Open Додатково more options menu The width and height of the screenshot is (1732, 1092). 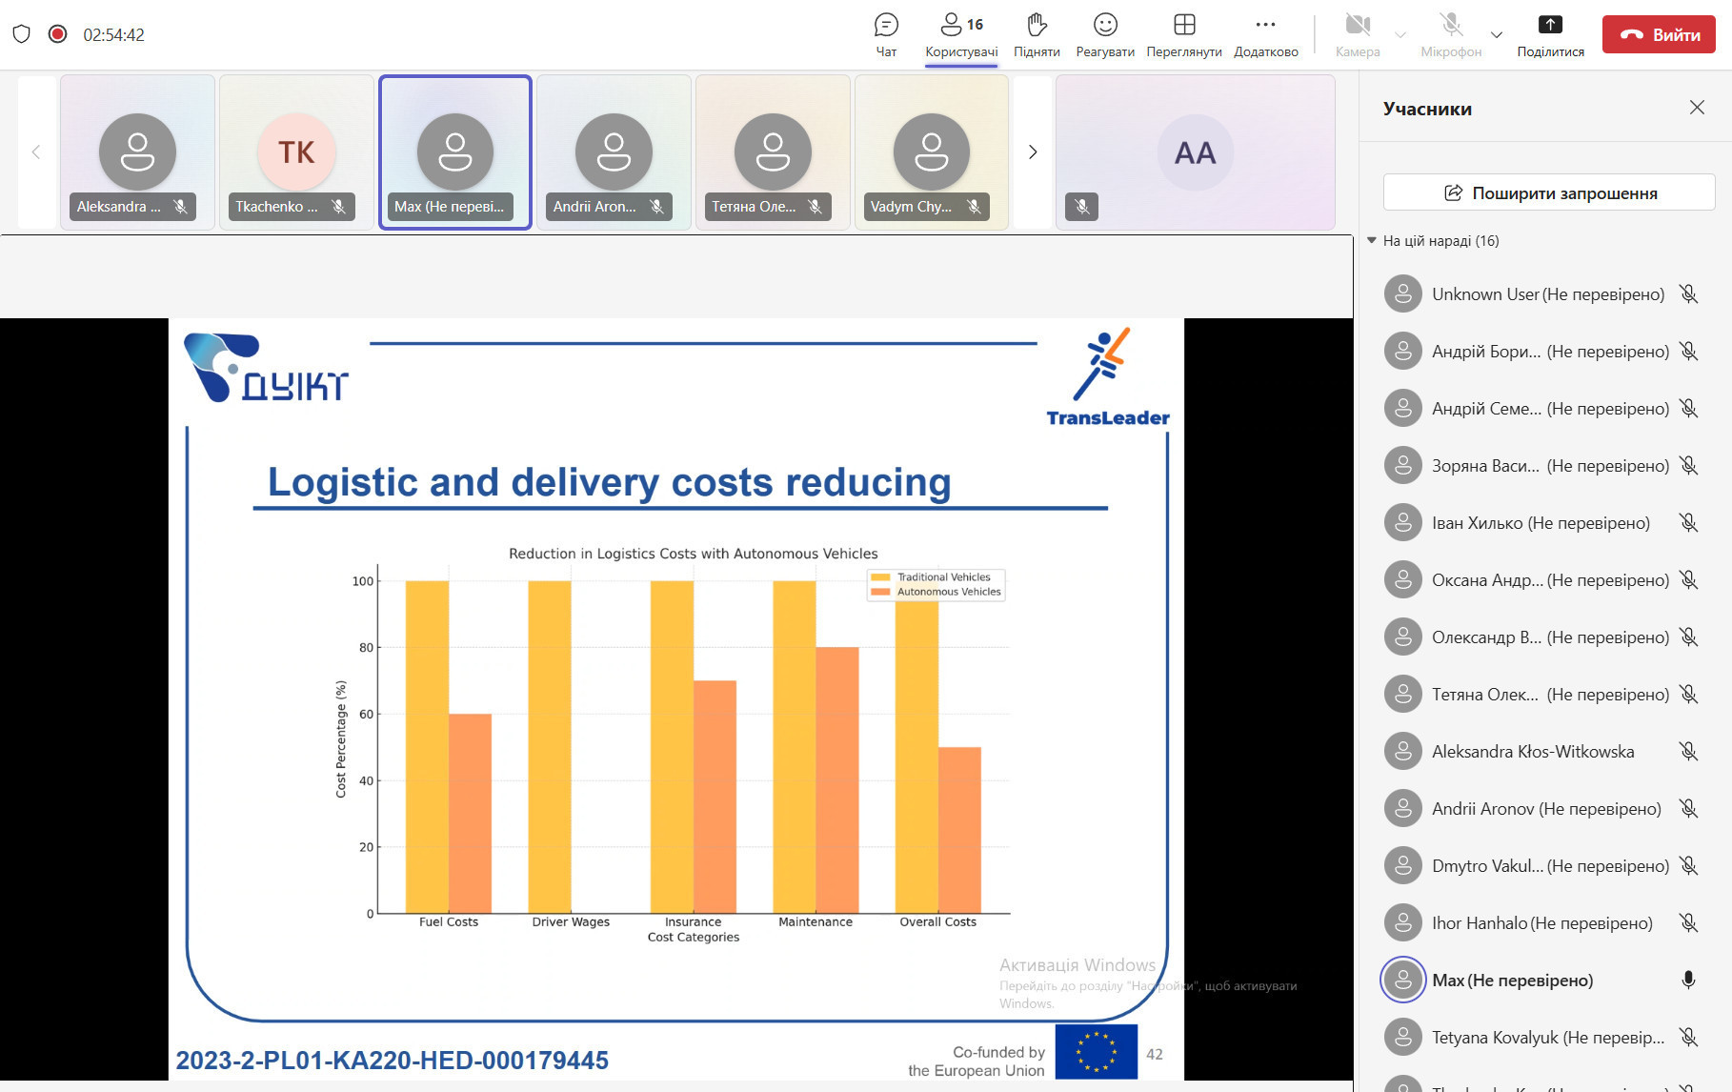point(1265,34)
